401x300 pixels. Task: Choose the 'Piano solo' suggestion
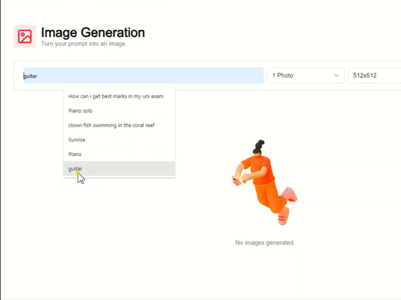pyautogui.click(x=119, y=111)
